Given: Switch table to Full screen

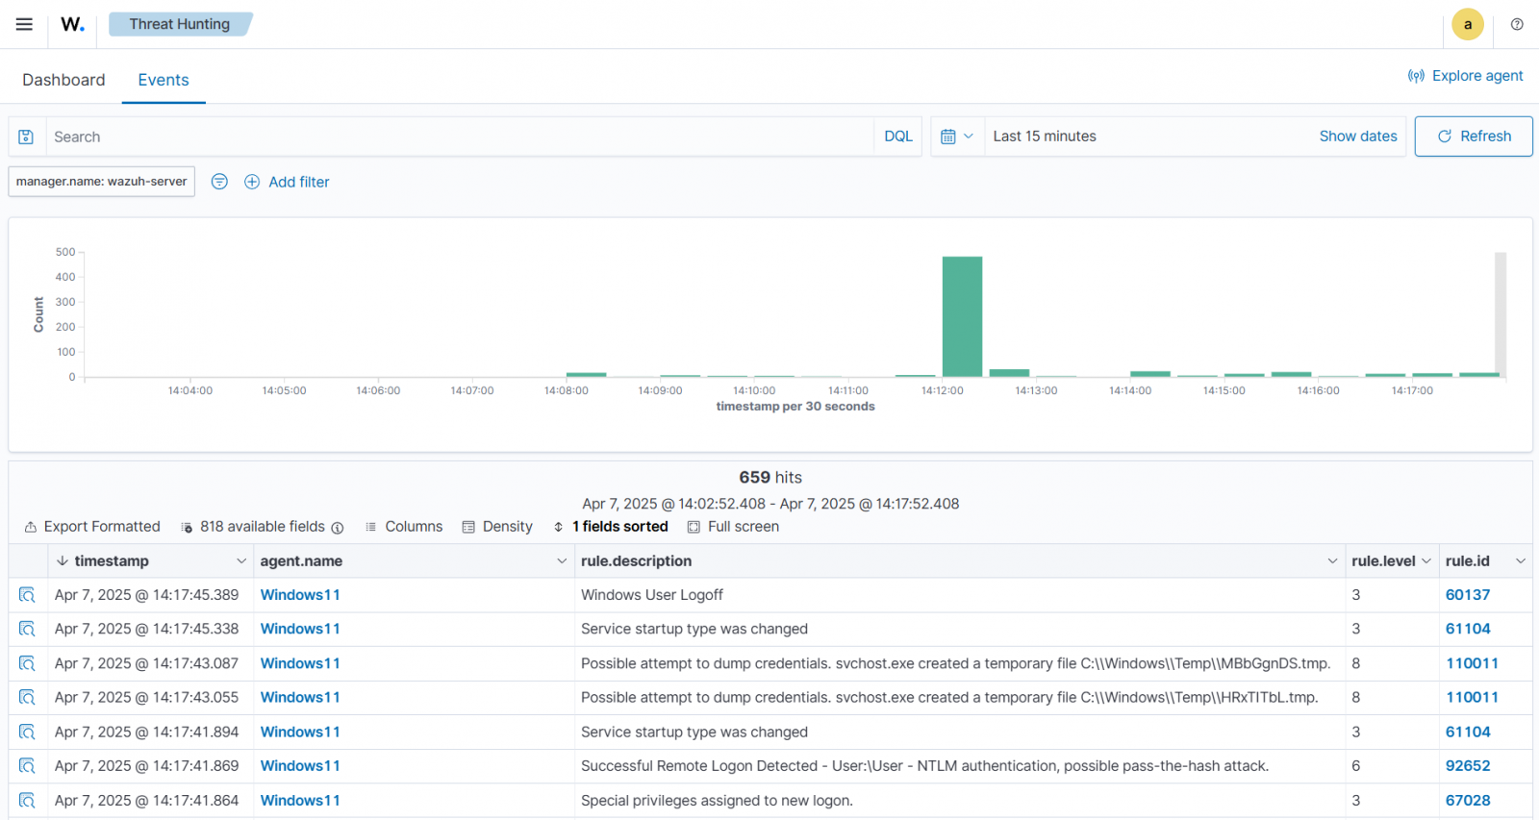Looking at the screenshot, I should click(733, 527).
